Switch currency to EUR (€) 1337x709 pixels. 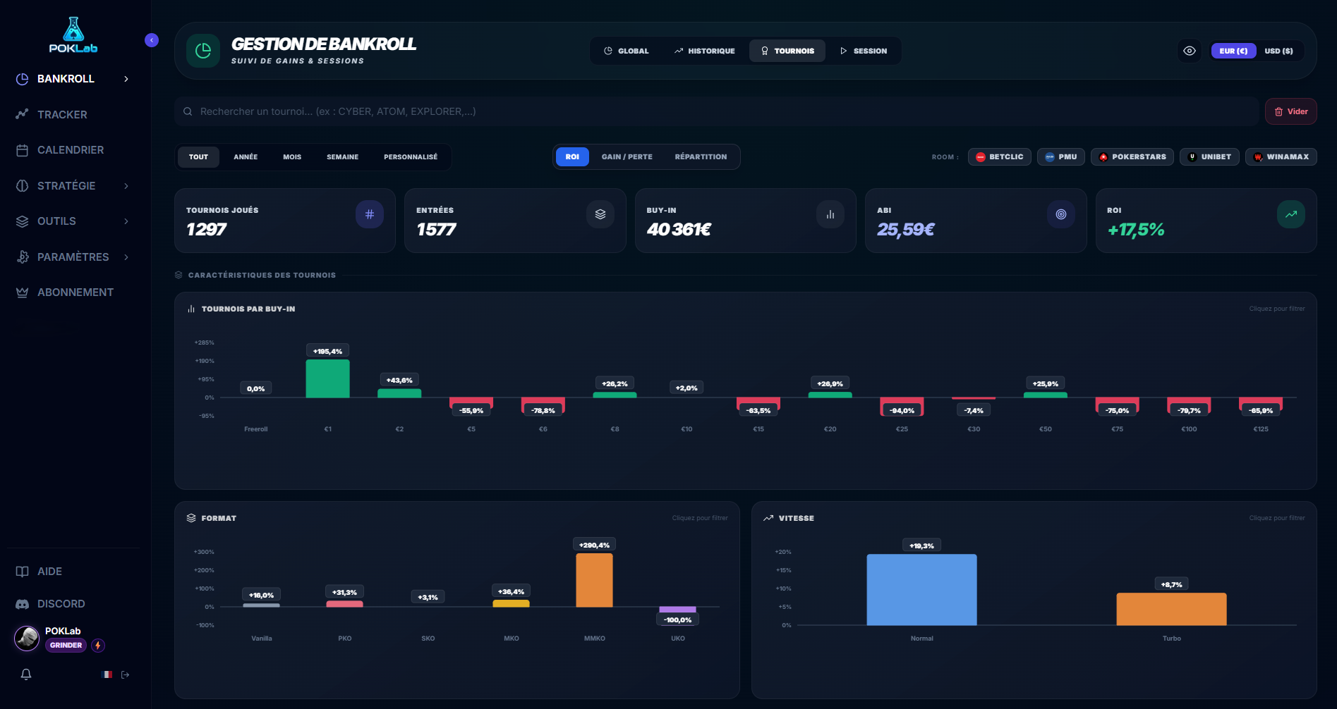coord(1233,51)
